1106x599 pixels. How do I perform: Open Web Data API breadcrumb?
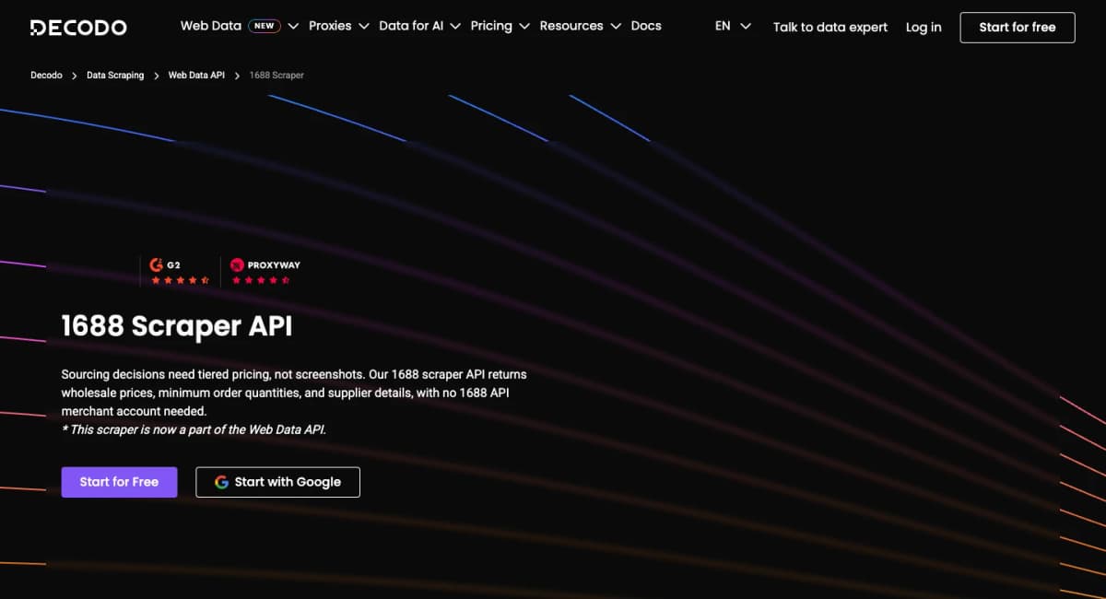[x=196, y=76]
